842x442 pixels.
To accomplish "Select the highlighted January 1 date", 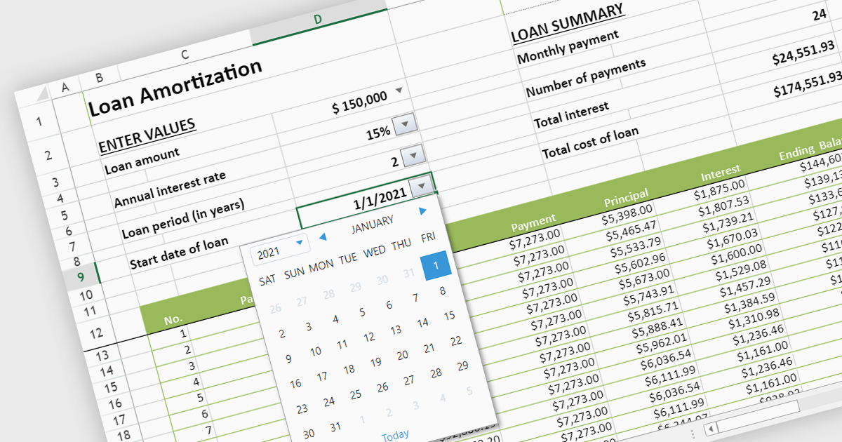I will (x=435, y=266).
